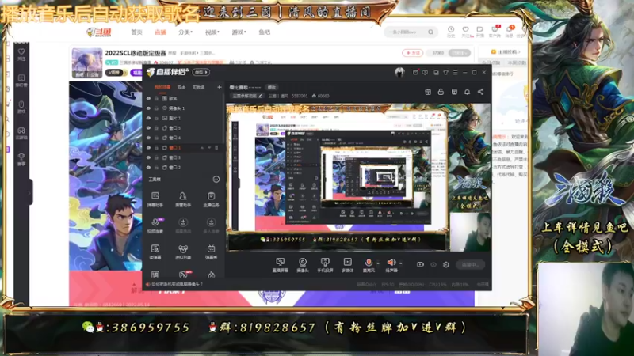Switch to 本周贡献 tab on webpage
634x356 pixels.
[517, 62]
